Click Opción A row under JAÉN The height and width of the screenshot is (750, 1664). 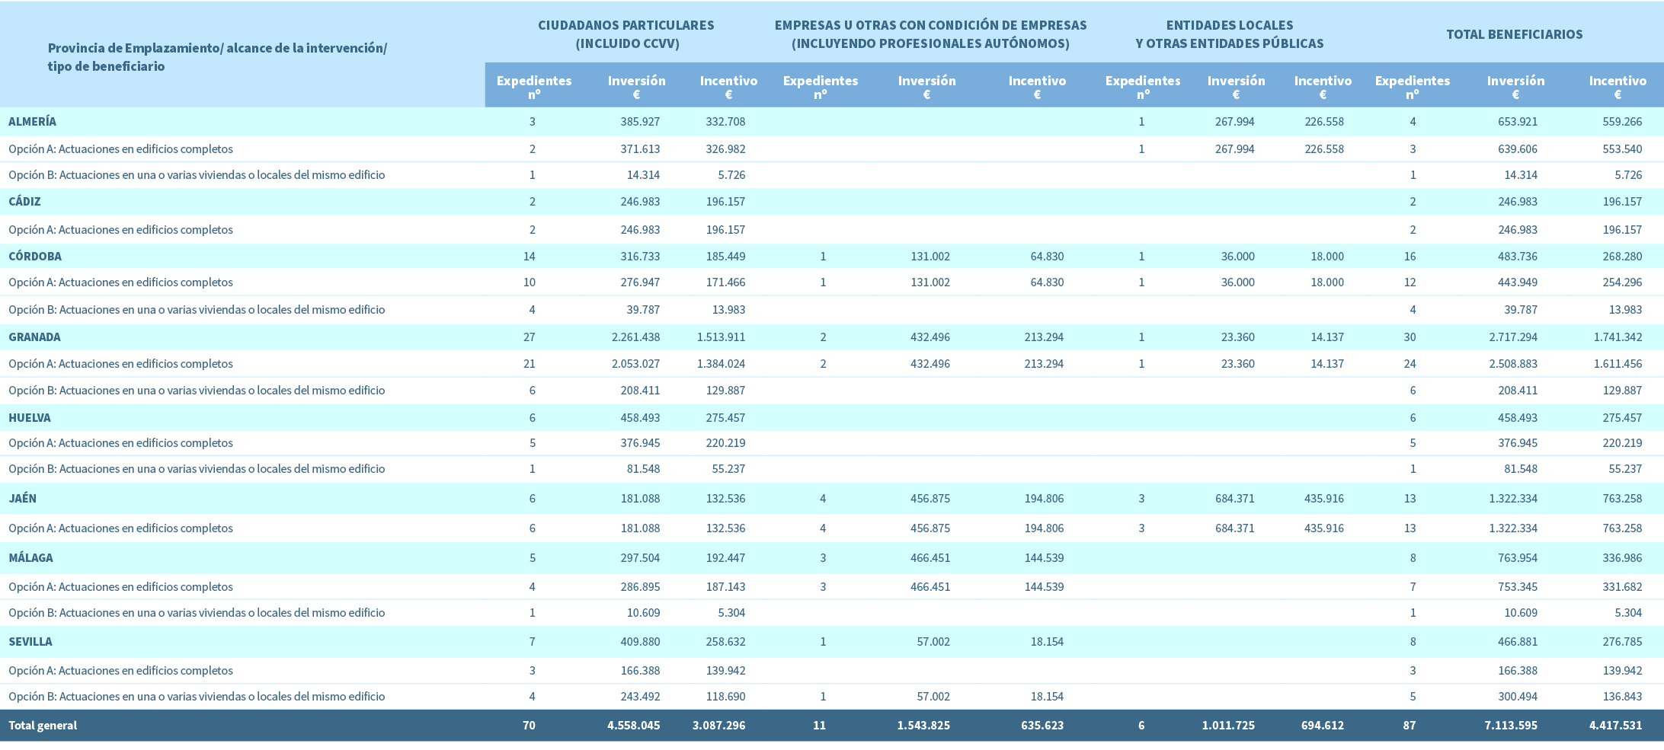[x=120, y=528]
